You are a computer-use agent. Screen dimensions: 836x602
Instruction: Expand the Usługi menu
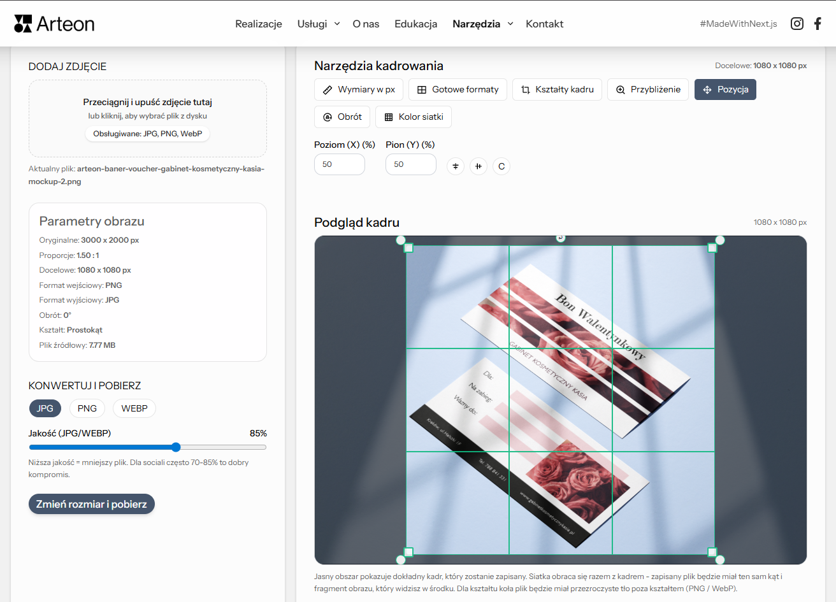[x=318, y=24]
